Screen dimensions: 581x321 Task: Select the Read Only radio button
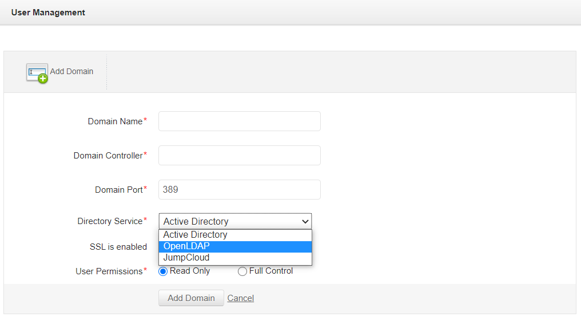tap(164, 271)
